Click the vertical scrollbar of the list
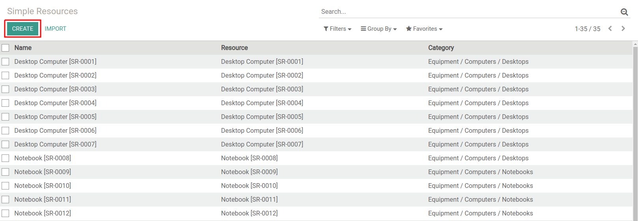The height and width of the screenshot is (221, 638). pos(635,130)
